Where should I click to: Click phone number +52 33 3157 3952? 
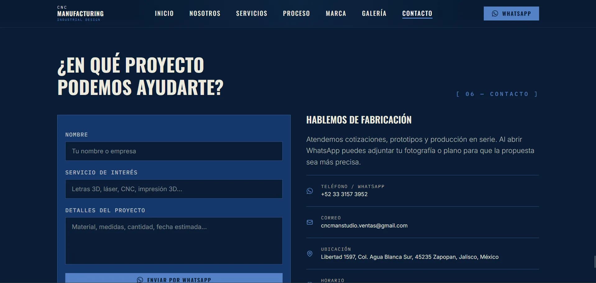[344, 194]
